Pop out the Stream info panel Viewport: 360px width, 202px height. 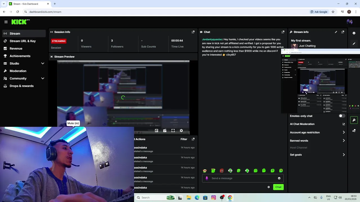(x=343, y=32)
